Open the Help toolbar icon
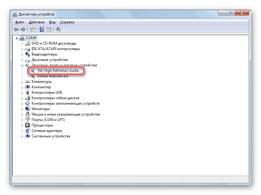This screenshot has width=261, height=195. 42,29
